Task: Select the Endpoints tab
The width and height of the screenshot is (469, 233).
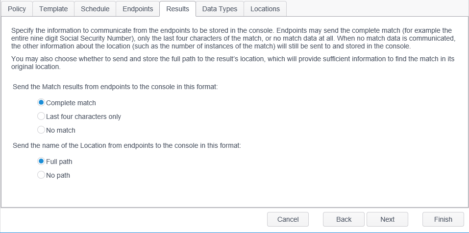Action: coord(138,9)
